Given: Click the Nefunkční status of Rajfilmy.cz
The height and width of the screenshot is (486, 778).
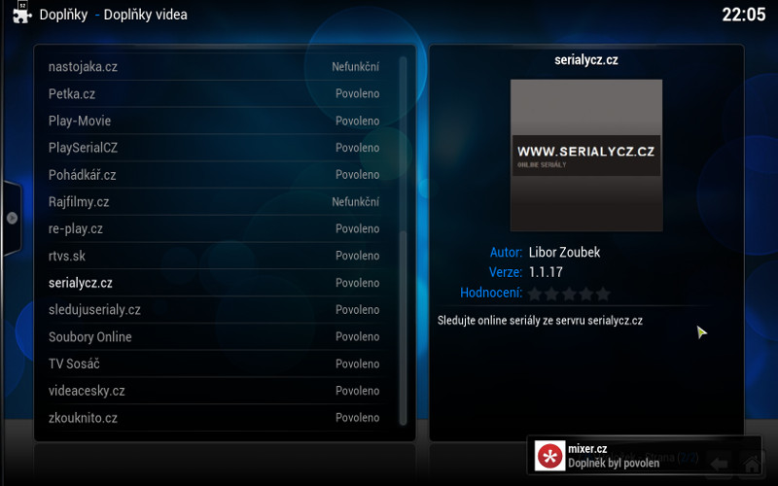Looking at the screenshot, I should coord(355,202).
